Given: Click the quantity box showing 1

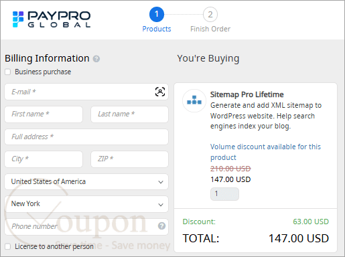Looking at the screenshot, I should [x=224, y=194].
